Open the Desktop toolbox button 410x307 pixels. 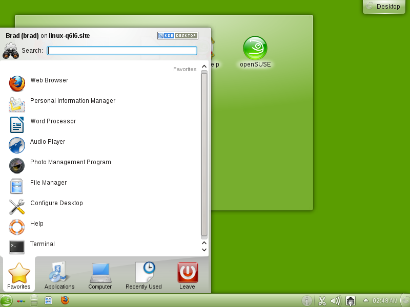(x=384, y=6)
